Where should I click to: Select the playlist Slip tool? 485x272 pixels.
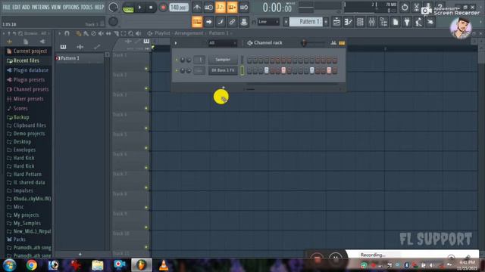108,33
